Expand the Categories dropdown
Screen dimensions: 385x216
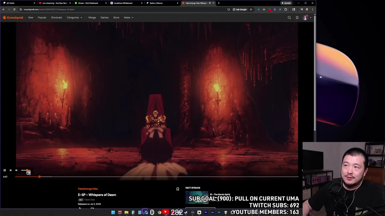(x=74, y=17)
